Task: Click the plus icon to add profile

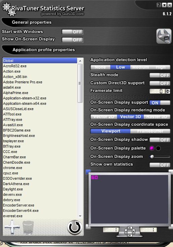Action: 12,227
